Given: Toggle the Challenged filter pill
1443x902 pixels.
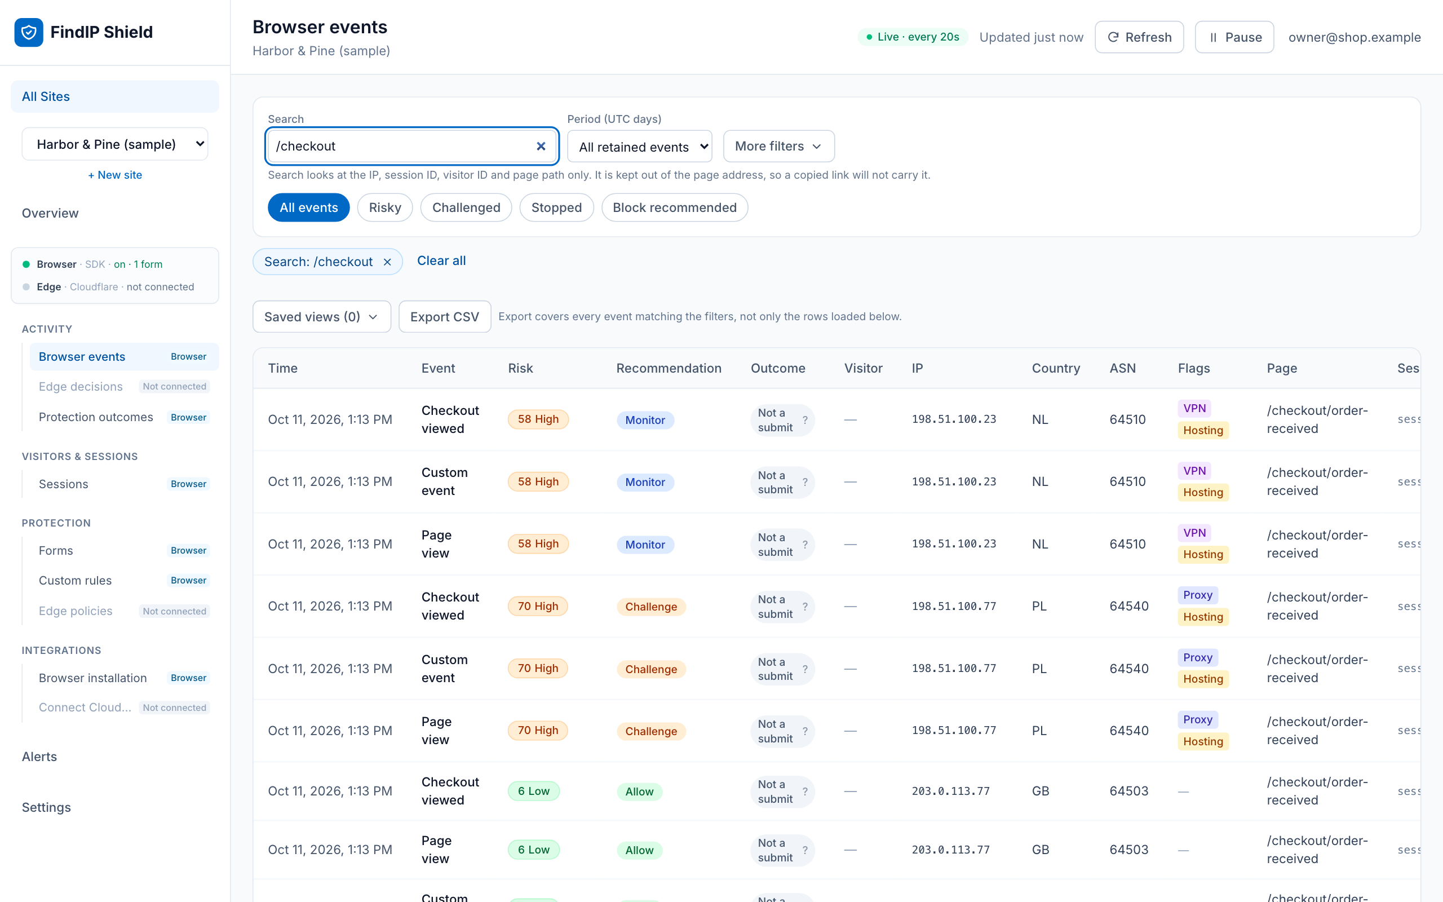Looking at the screenshot, I should click(x=466, y=207).
